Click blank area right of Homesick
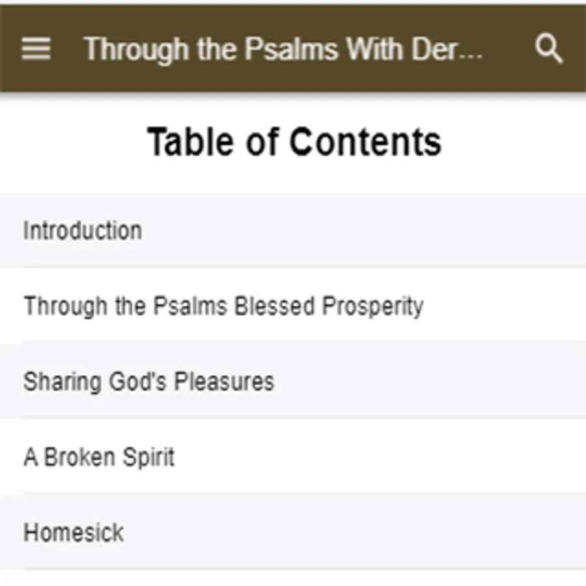This screenshot has height=586, width=586. click(x=355, y=532)
